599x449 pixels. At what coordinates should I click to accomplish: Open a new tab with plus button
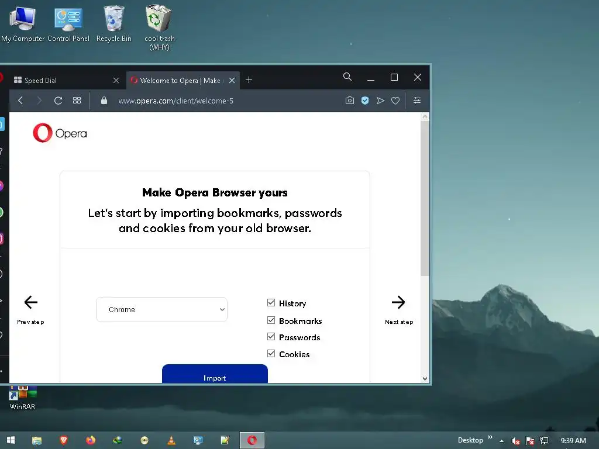click(249, 80)
